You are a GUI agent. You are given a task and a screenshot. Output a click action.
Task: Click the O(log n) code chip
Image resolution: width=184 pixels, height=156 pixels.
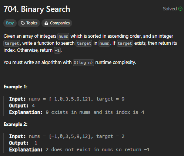coord(83,62)
